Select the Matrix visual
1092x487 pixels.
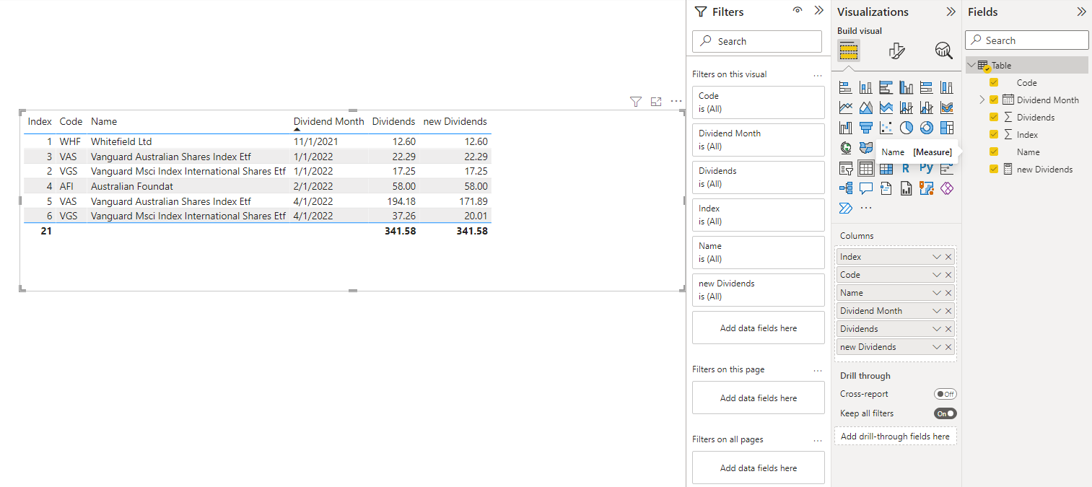(886, 168)
